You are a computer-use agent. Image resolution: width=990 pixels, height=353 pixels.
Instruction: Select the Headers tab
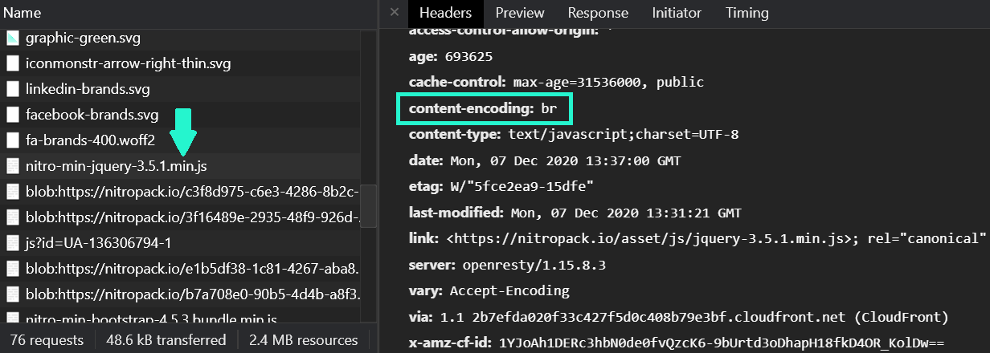click(445, 13)
